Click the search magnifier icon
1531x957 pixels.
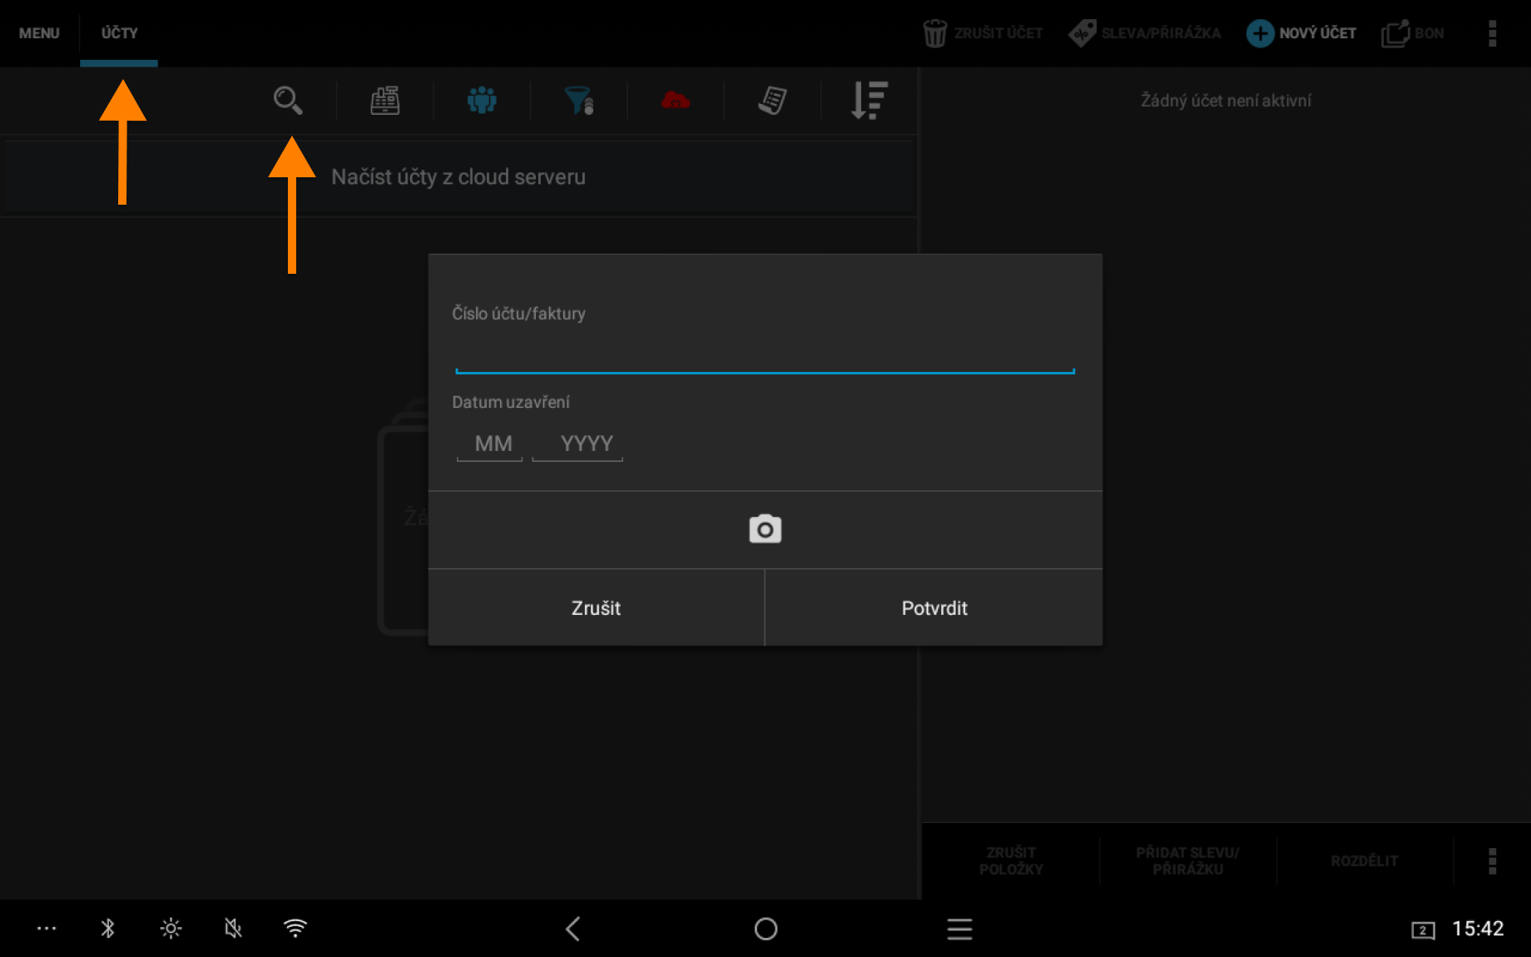point(288,101)
